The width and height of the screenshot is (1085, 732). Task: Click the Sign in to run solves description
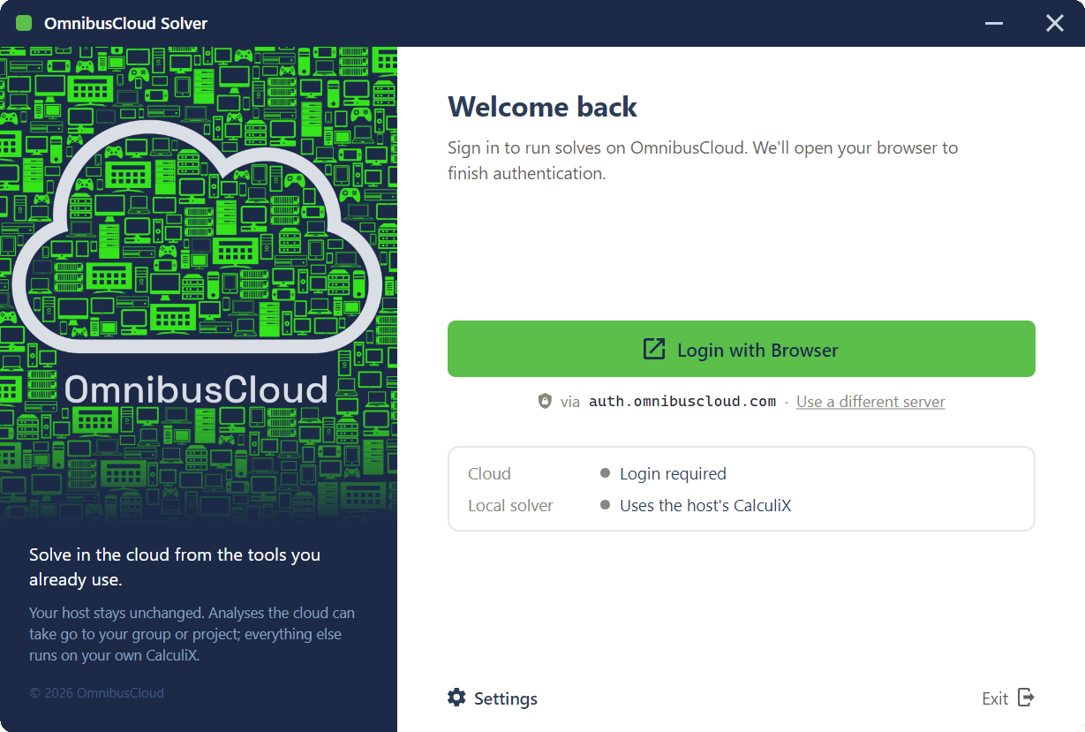[x=703, y=161]
